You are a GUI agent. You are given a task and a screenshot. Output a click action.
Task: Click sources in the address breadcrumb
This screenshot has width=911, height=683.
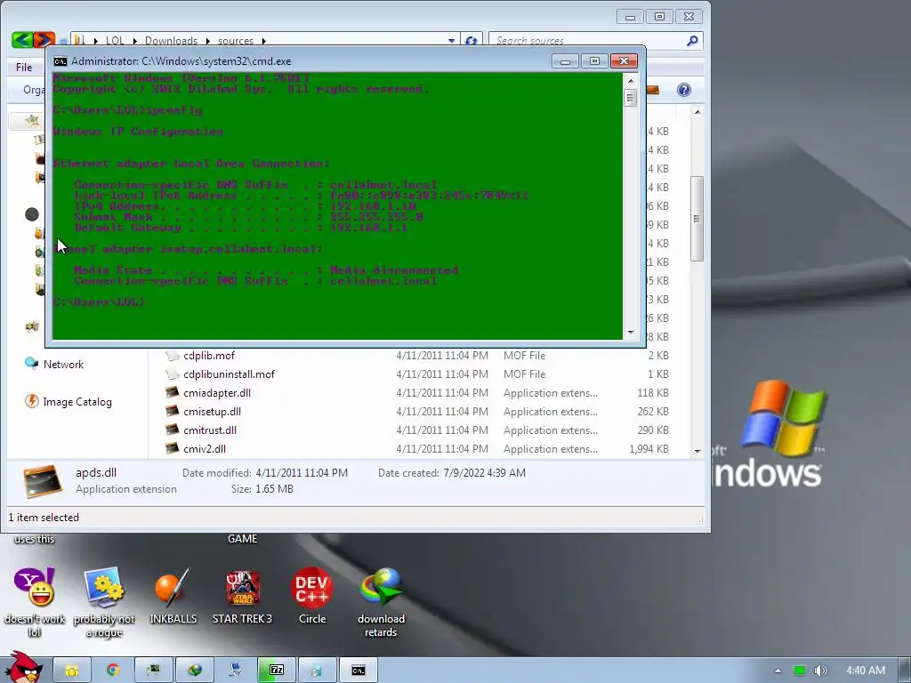click(235, 41)
